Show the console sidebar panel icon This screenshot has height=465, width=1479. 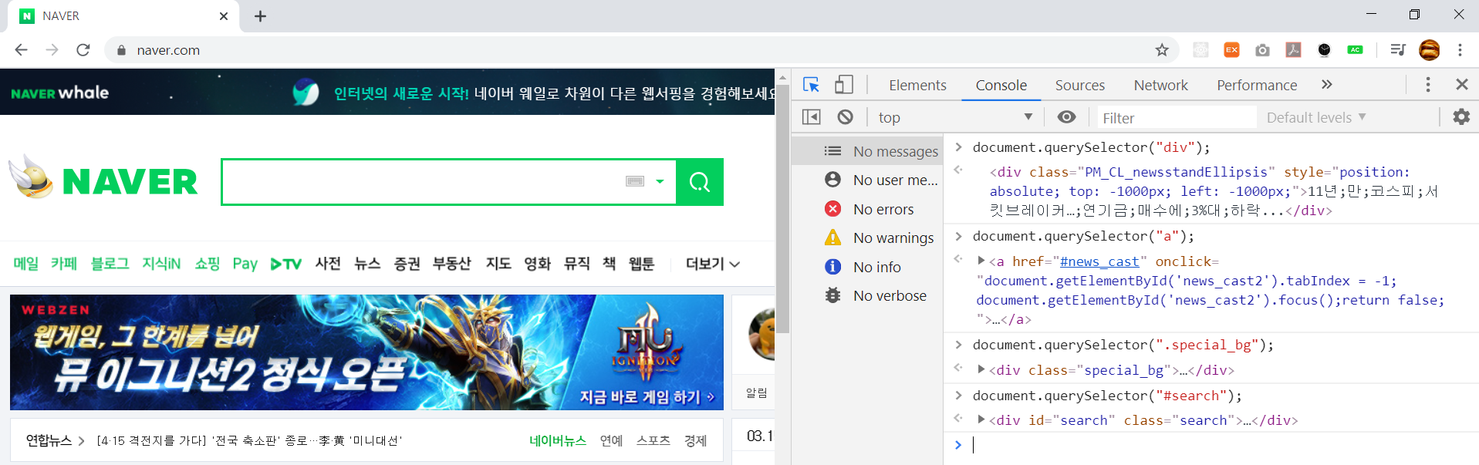coord(812,117)
